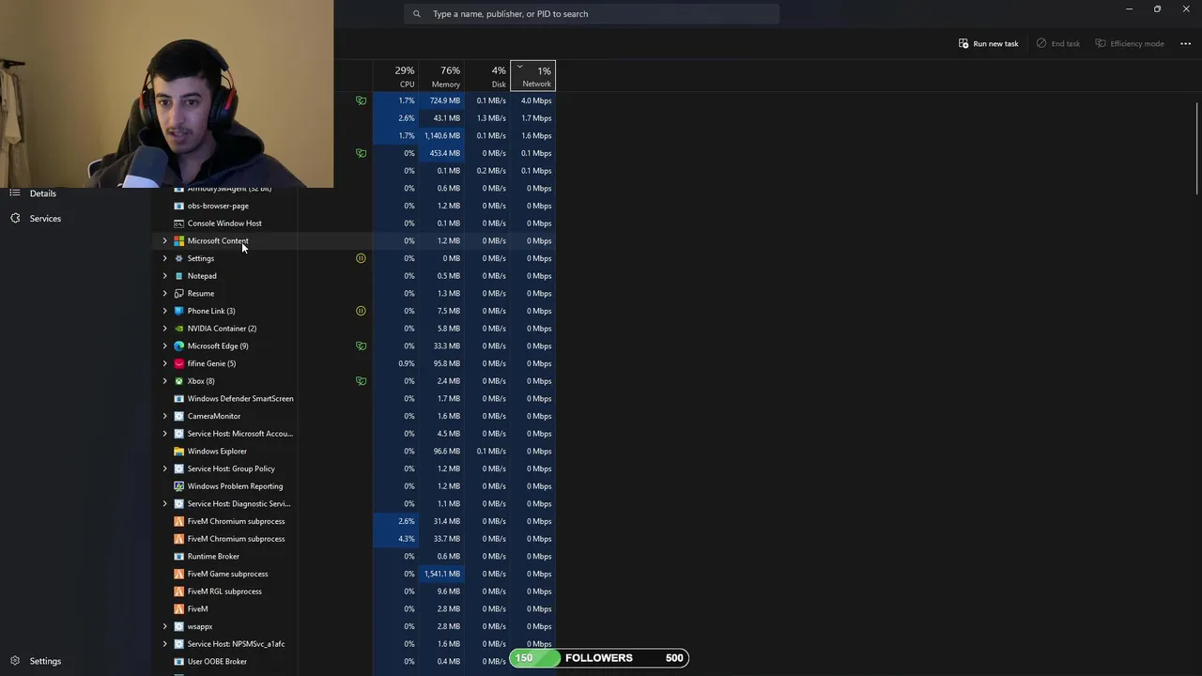Expand the Xbox (8) process group
Viewport: 1202px width, 676px height.
pos(164,381)
